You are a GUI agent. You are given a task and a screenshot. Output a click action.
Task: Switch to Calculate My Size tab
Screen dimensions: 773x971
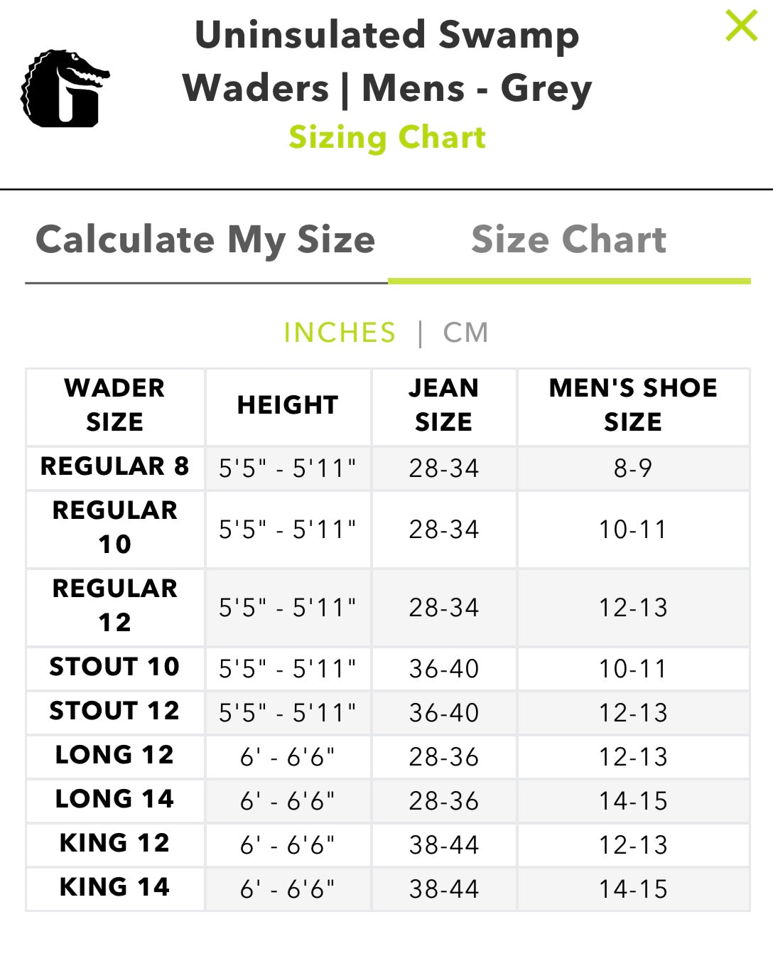[x=205, y=240]
